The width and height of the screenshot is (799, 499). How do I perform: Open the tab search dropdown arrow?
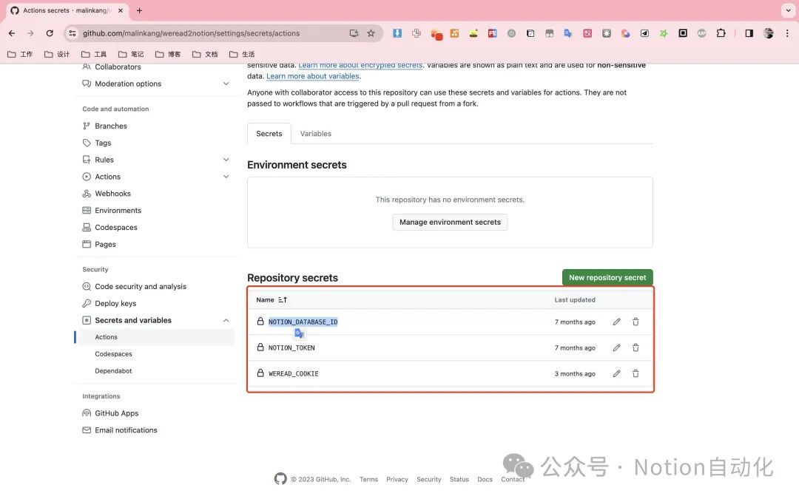click(x=788, y=10)
